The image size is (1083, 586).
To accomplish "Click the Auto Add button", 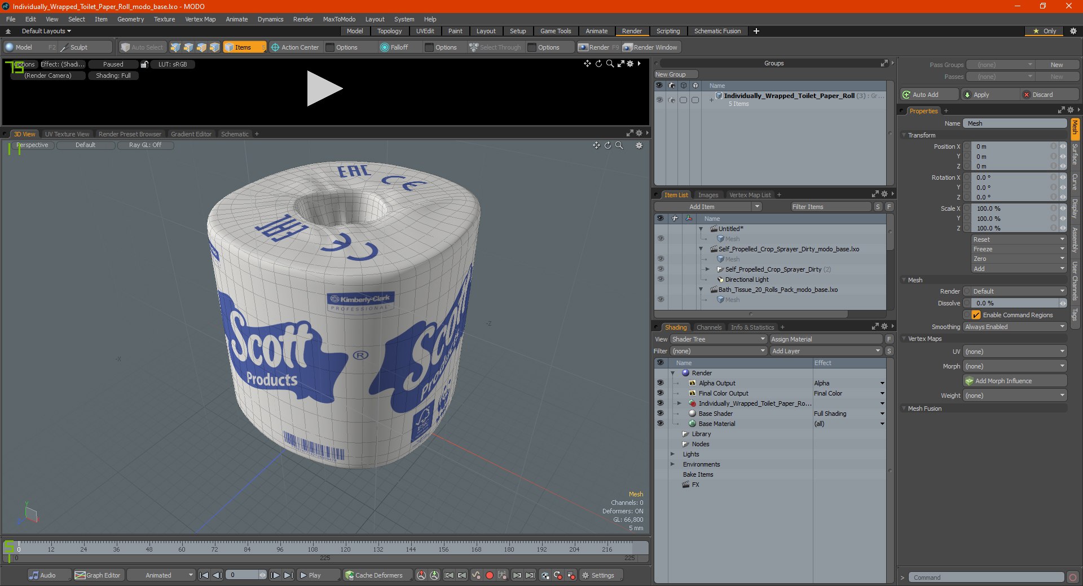I will 928,95.
